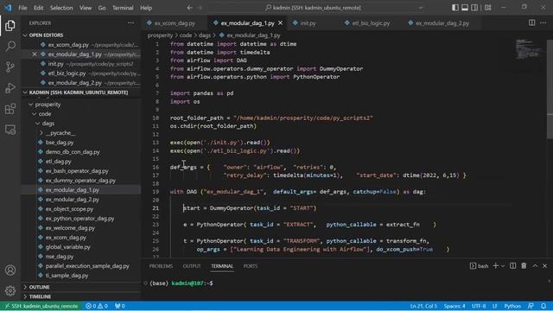Switch to ex_xcom_dag.py tab
553x311 pixels.
tap(175, 23)
